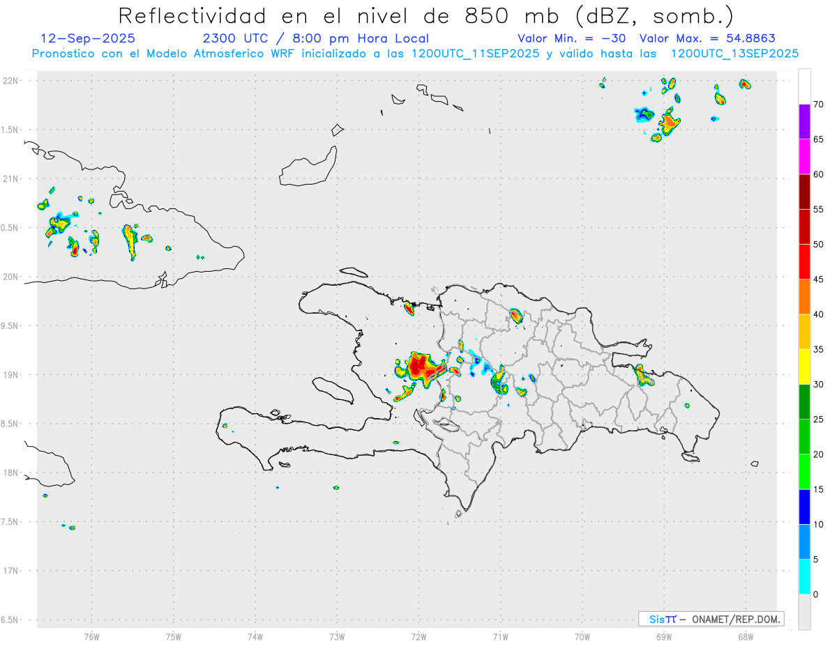Click the "25" colorbar label
The height and width of the screenshot is (646, 837).
tap(819, 420)
